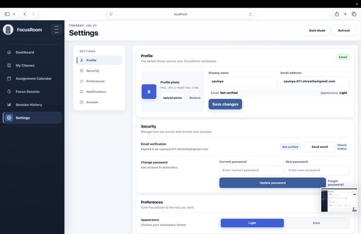Viewport: 361px width, 234px height.
Task: Open Dashboard from sidebar menu
Action: (x=32, y=52)
